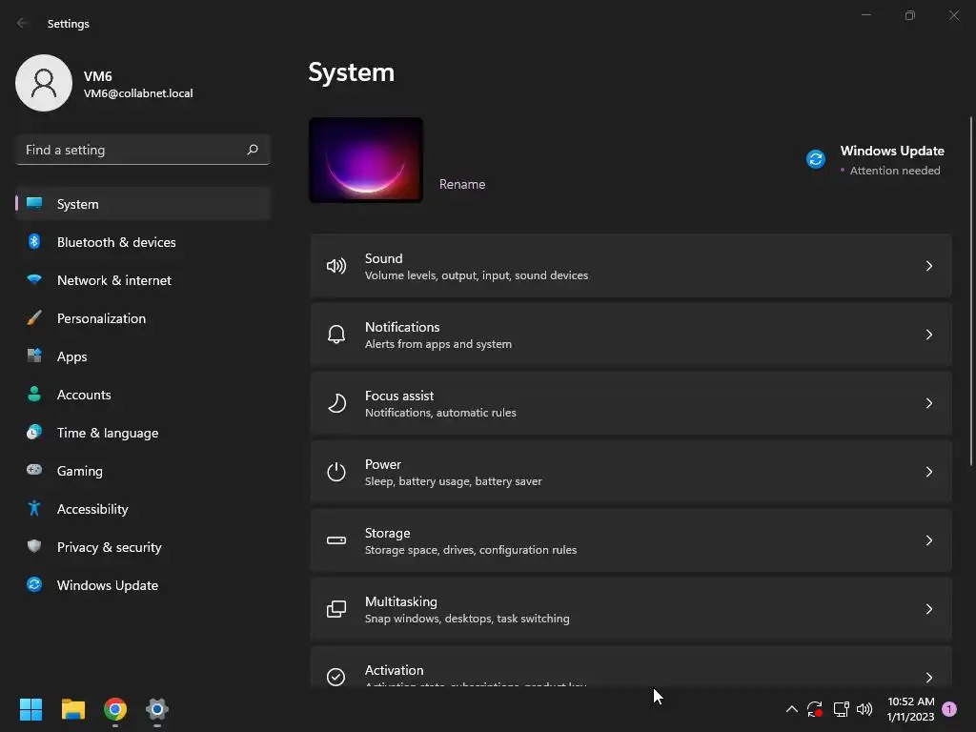976x732 pixels.
Task: Click the desktop wallpaper thumbnail
Action: [x=366, y=160]
